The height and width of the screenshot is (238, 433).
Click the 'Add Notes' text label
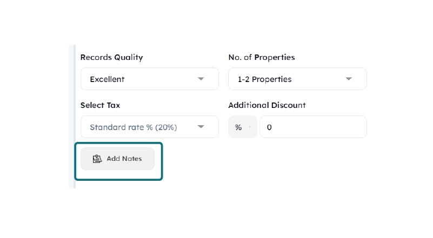[124, 159]
